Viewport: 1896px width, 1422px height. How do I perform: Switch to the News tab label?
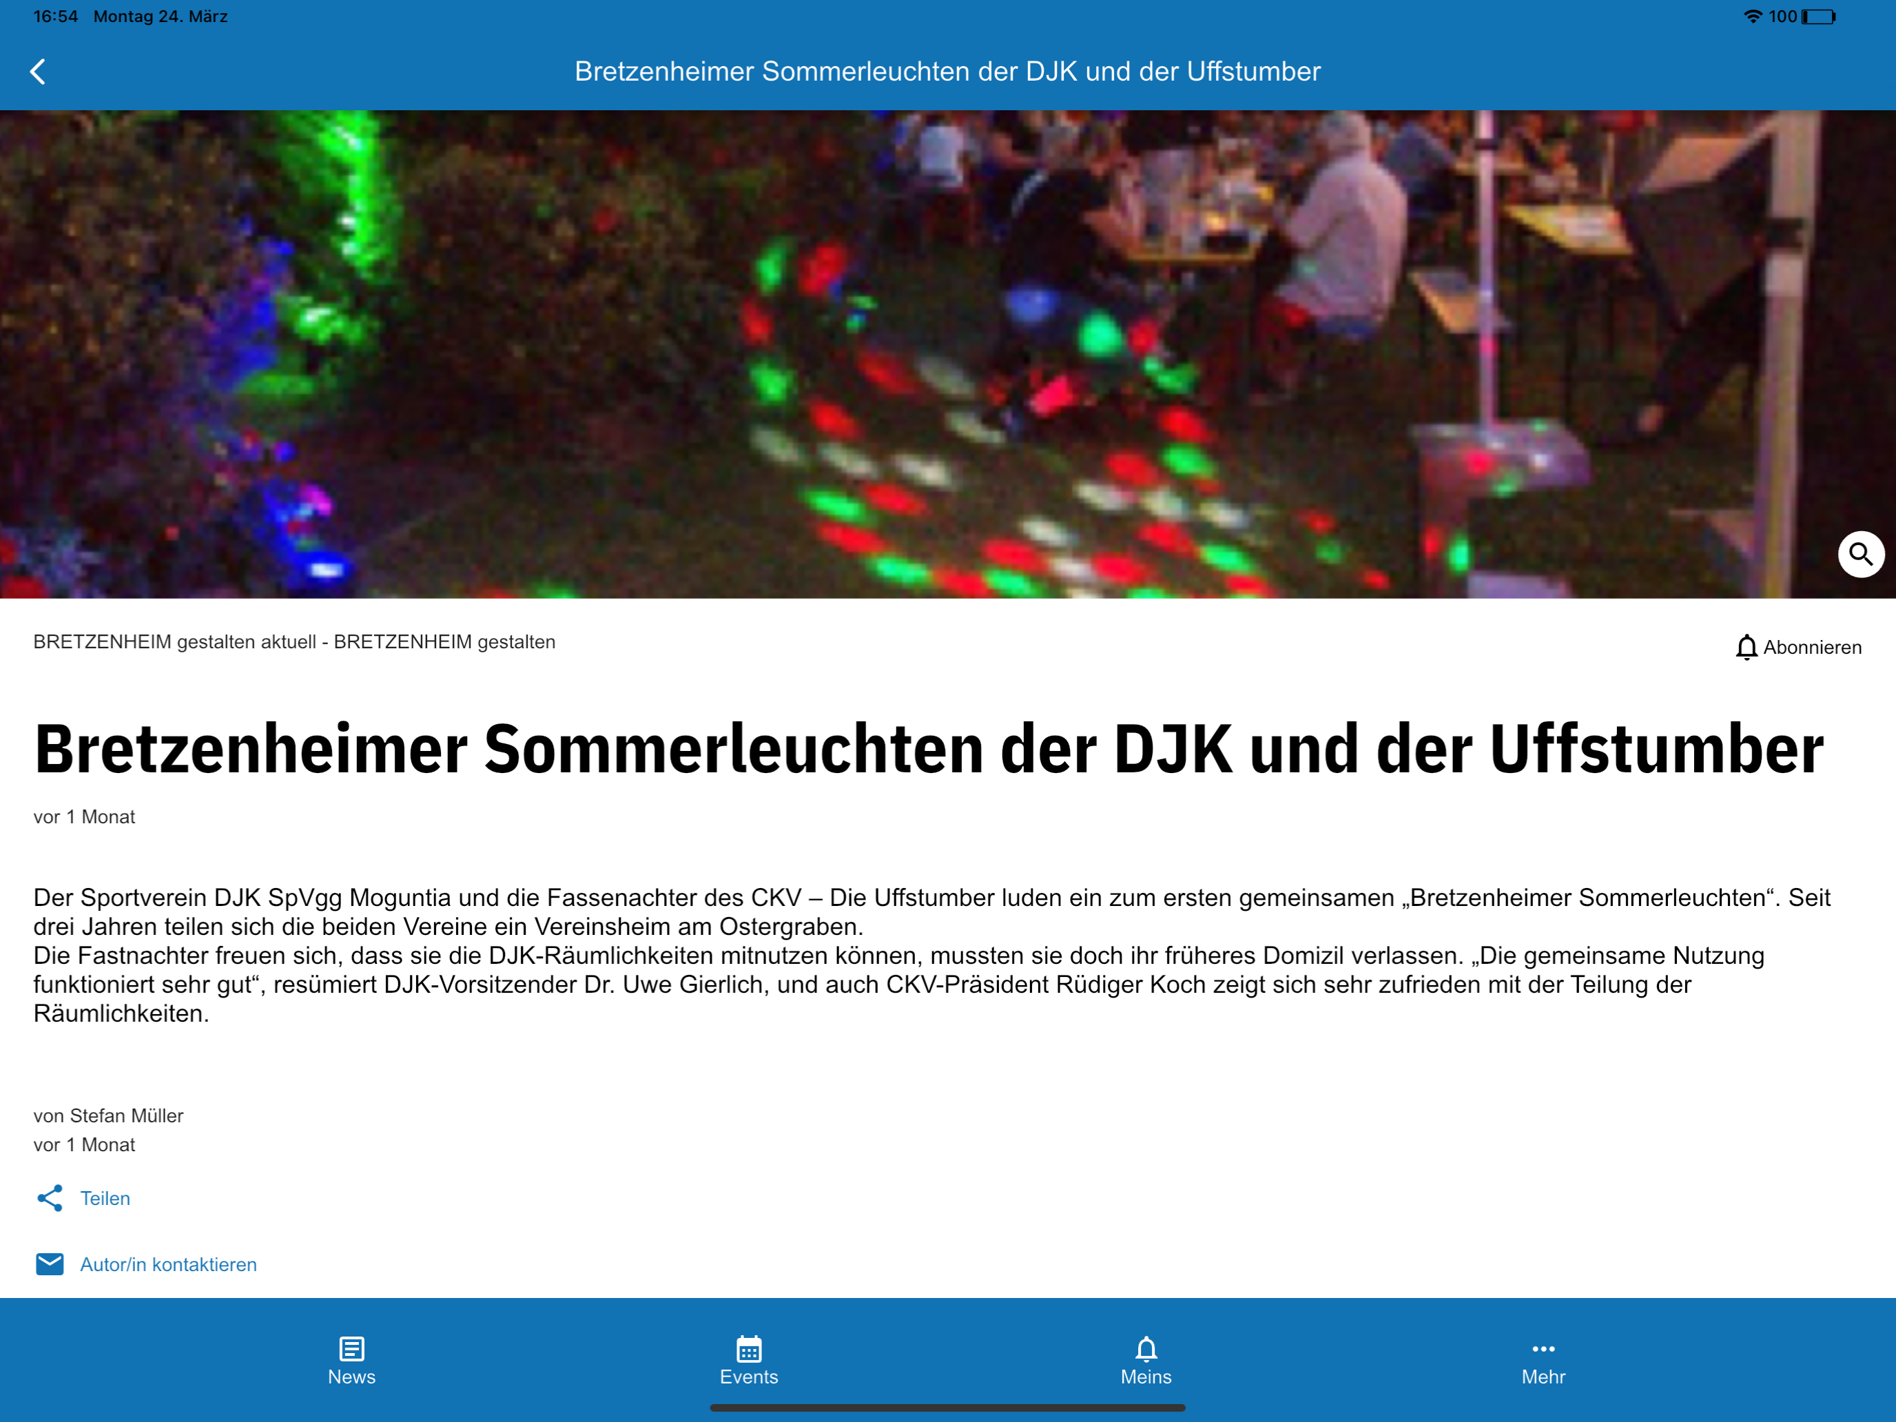click(x=351, y=1377)
